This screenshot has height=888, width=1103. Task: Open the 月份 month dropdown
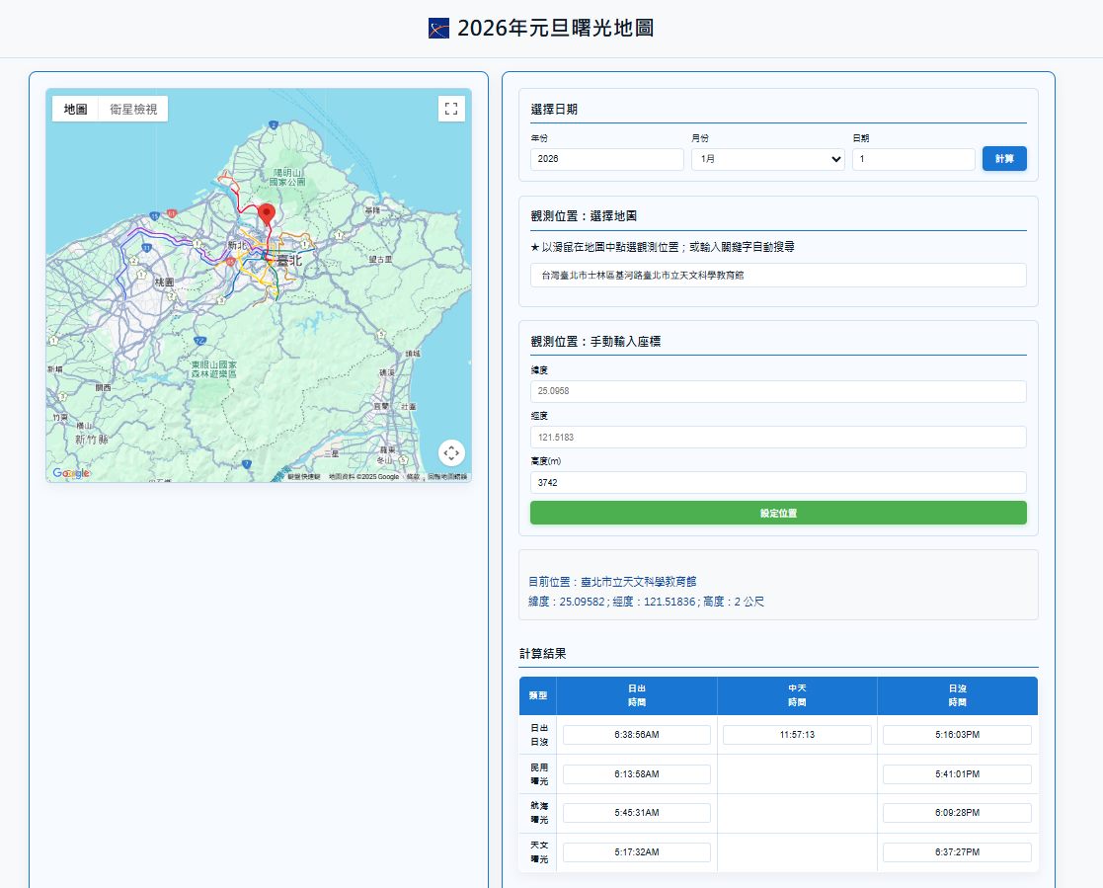click(767, 159)
